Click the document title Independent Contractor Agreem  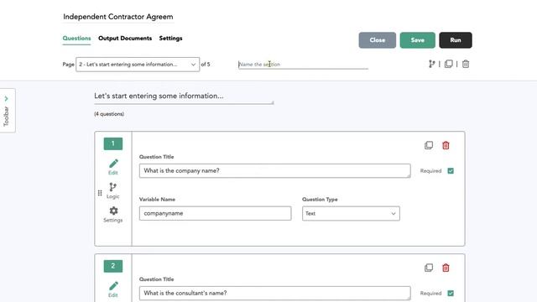click(118, 17)
